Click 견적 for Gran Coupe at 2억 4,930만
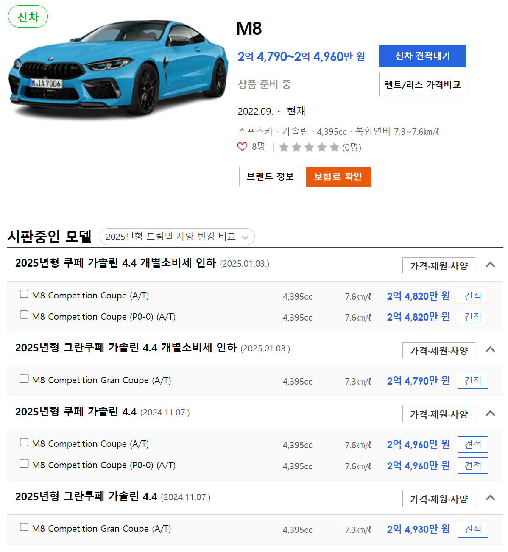This screenshot has width=508, height=552. coord(473,529)
